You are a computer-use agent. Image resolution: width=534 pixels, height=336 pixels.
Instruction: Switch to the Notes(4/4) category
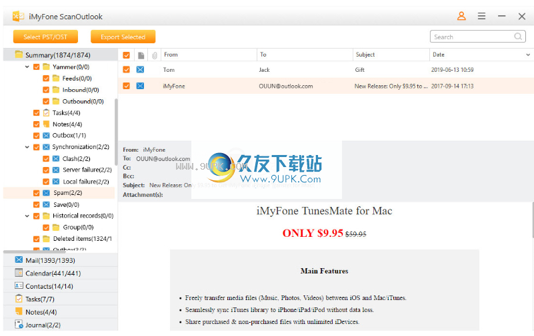tap(60, 312)
